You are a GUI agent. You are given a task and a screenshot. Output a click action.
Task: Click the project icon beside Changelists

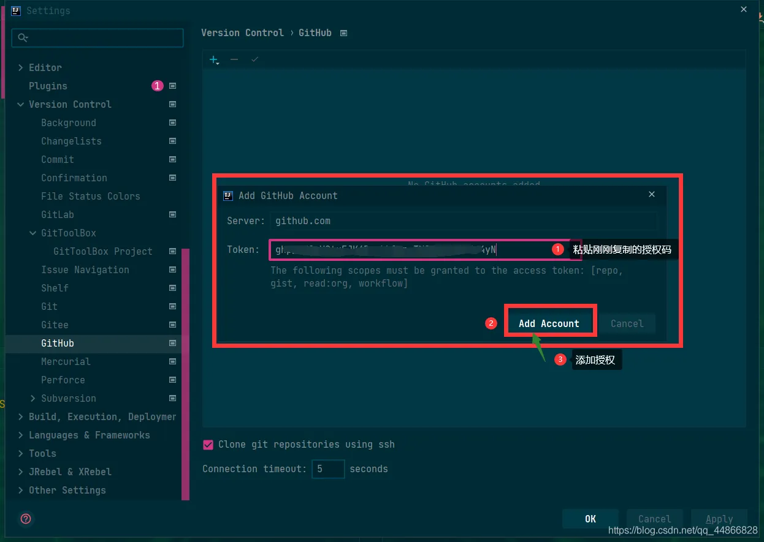click(x=172, y=141)
